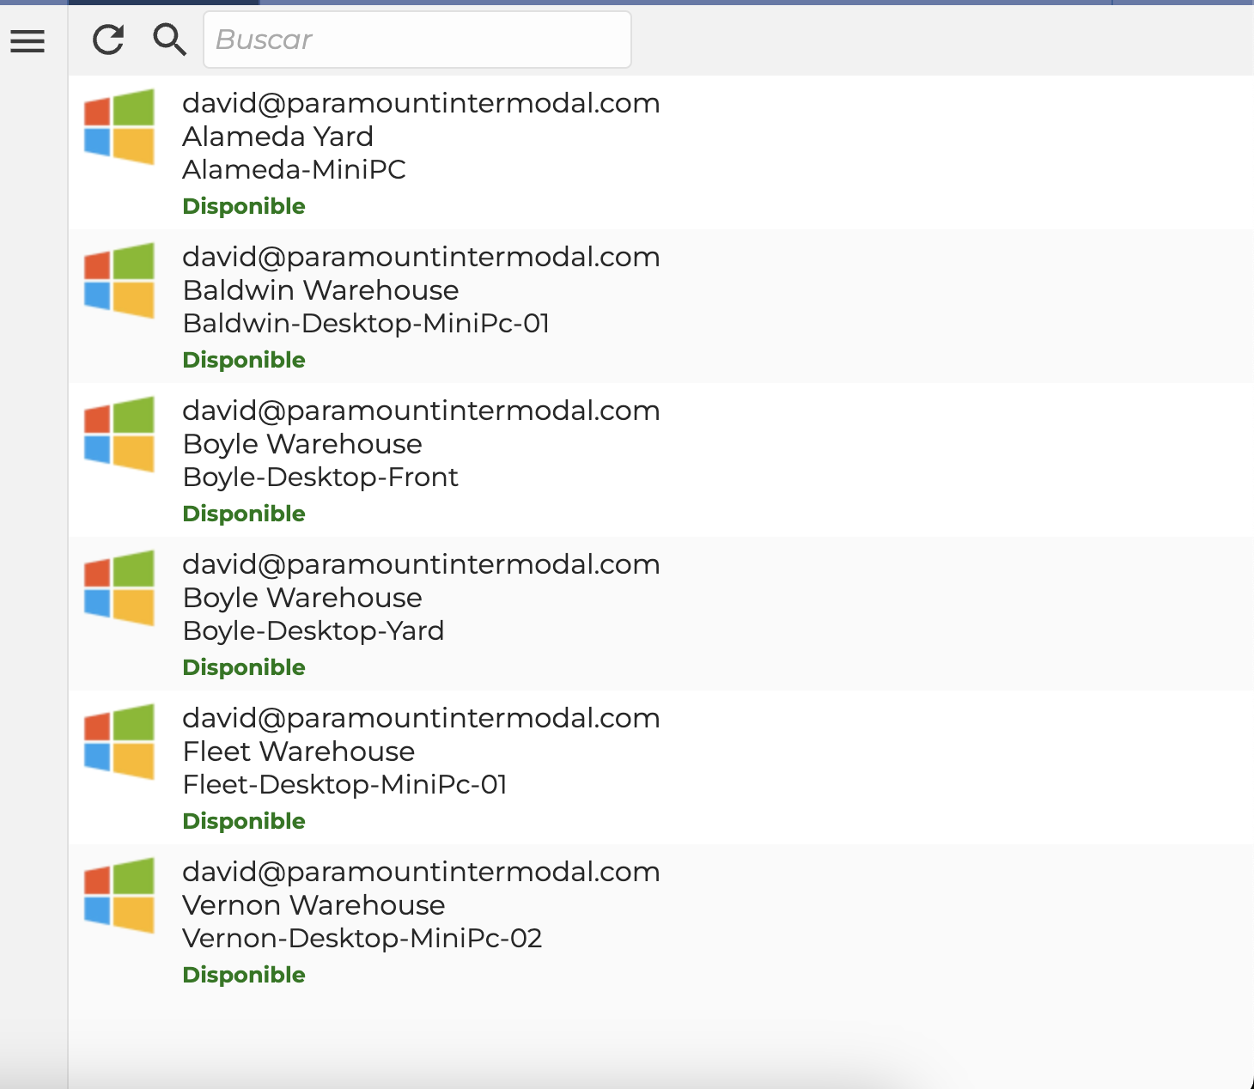Click email address in Fleet Warehouse row
Viewport: 1254px width, 1089px height.
pyautogui.click(x=422, y=718)
